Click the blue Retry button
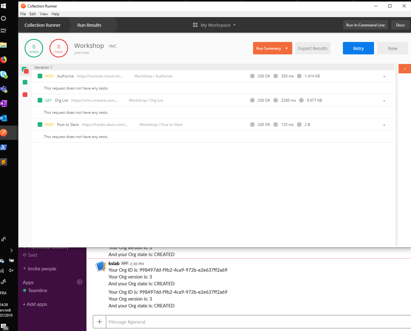This screenshot has height=331, width=411. [358, 48]
